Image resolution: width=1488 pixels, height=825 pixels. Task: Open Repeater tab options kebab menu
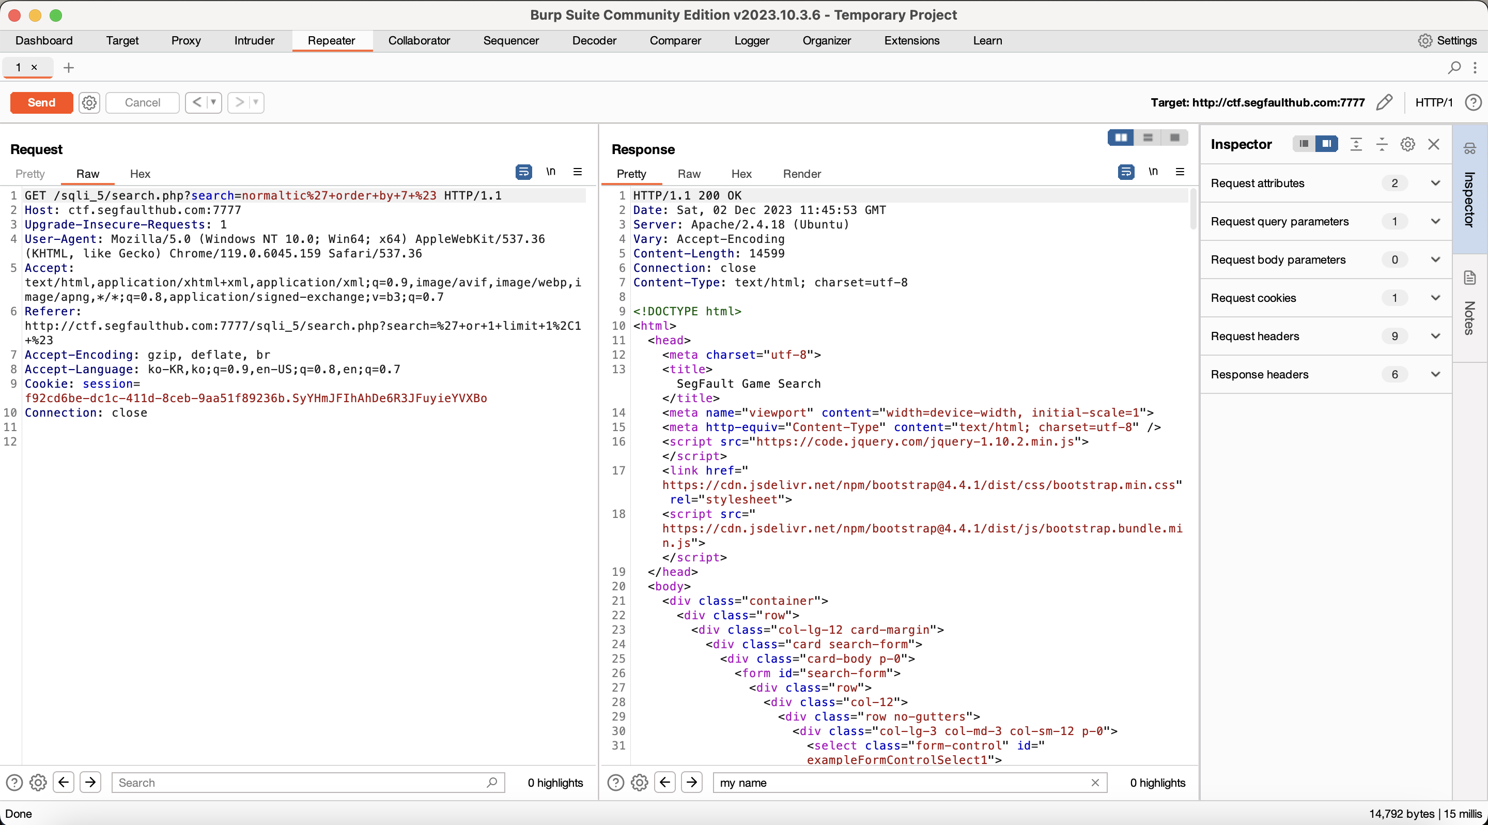1475,68
